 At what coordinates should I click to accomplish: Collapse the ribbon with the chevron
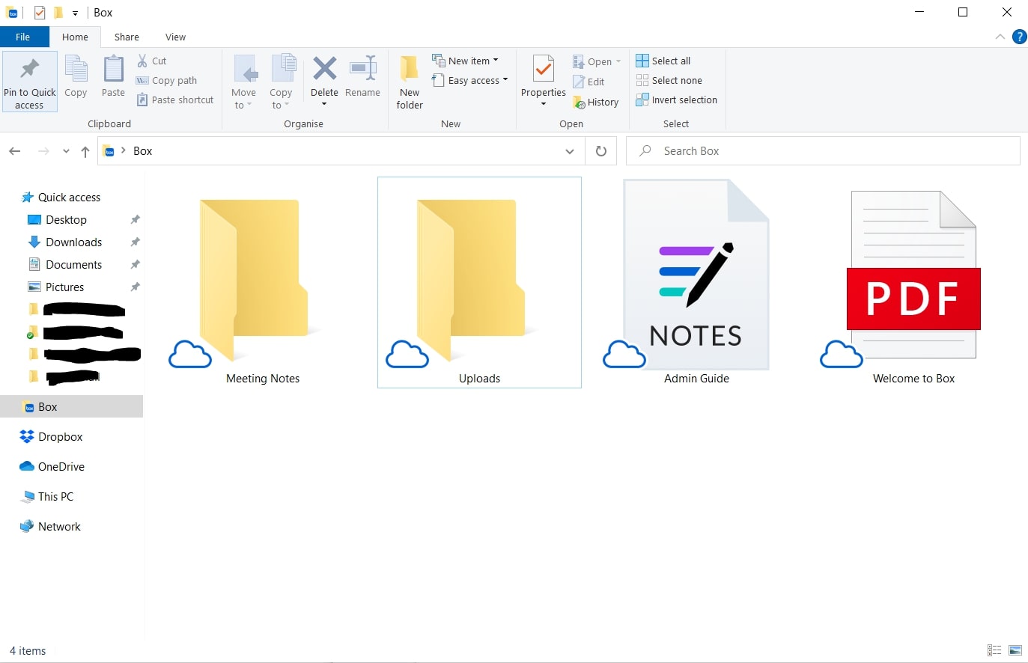coord(1000,37)
